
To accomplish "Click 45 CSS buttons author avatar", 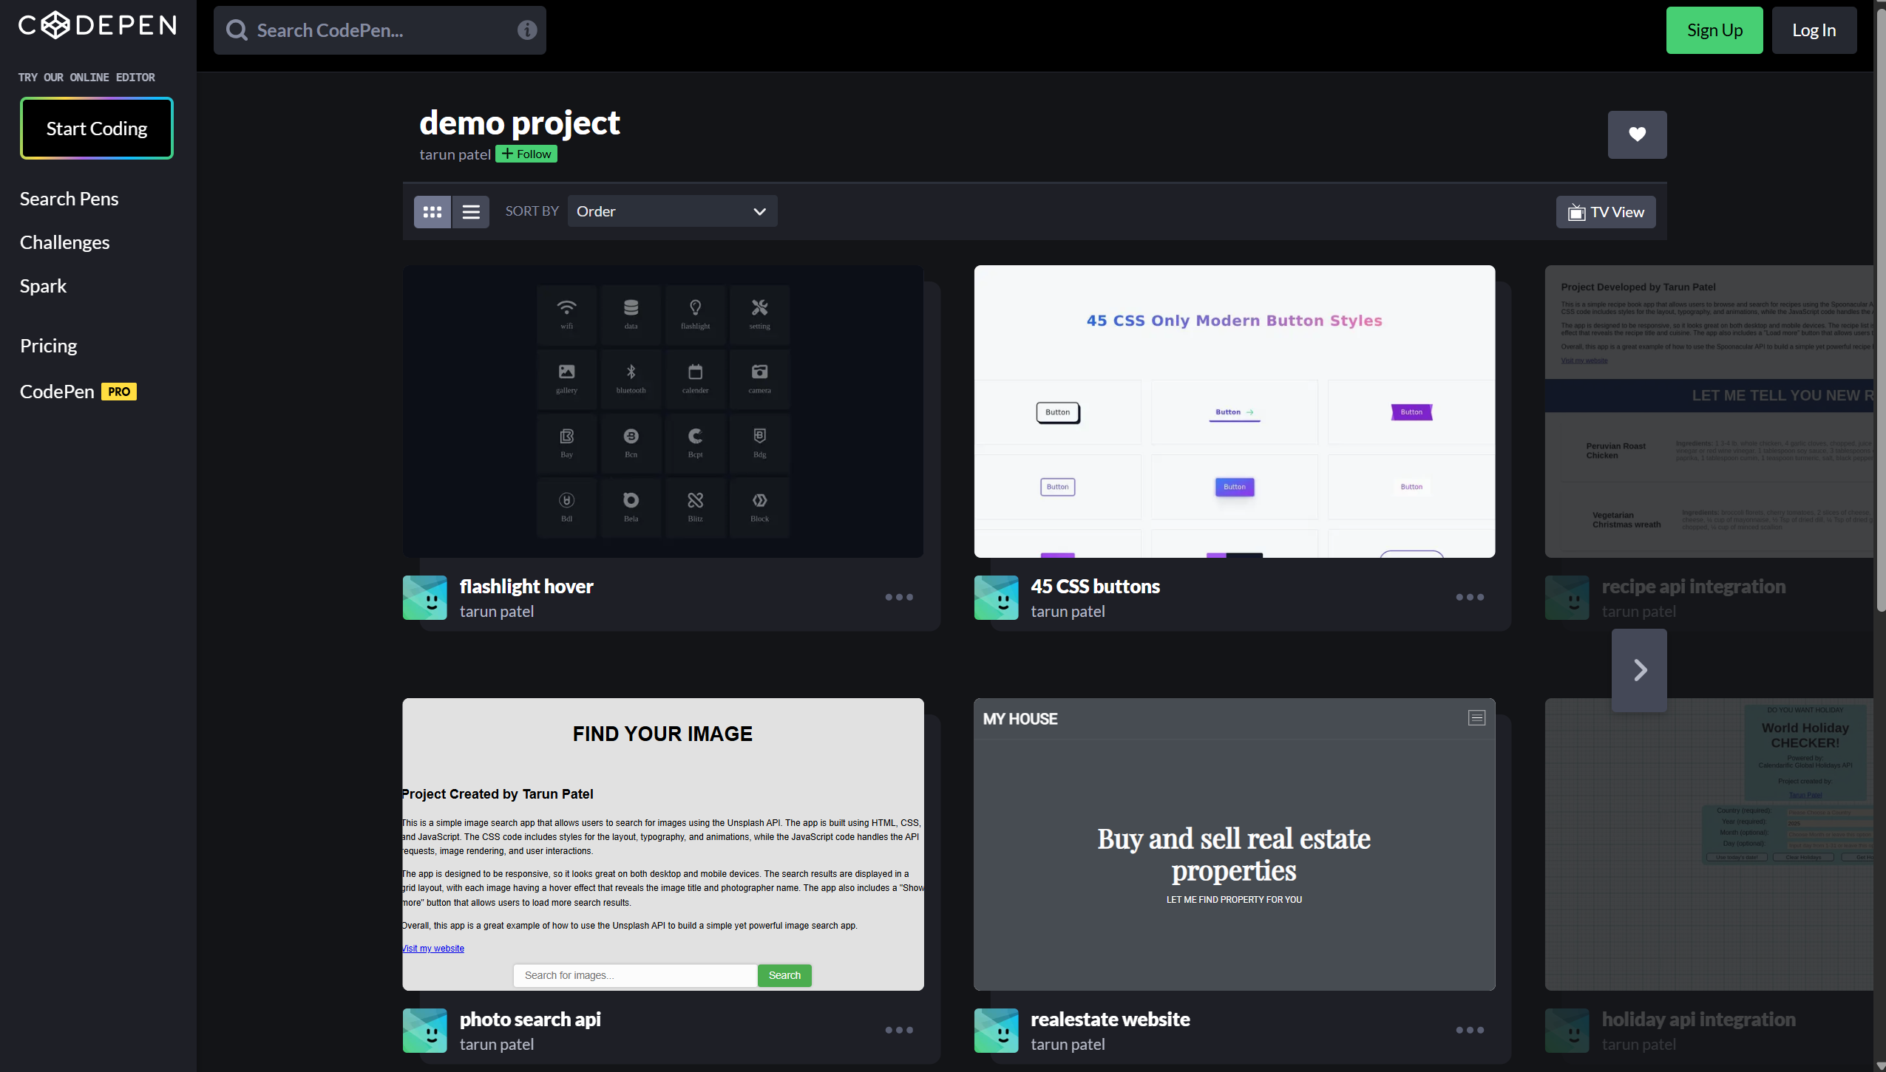I will (x=996, y=598).
